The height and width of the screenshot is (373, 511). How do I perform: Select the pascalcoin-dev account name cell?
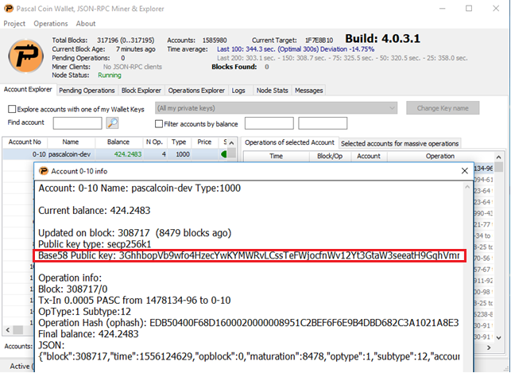71,154
